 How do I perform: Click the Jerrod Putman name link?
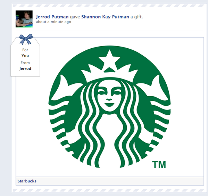click(52, 17)
